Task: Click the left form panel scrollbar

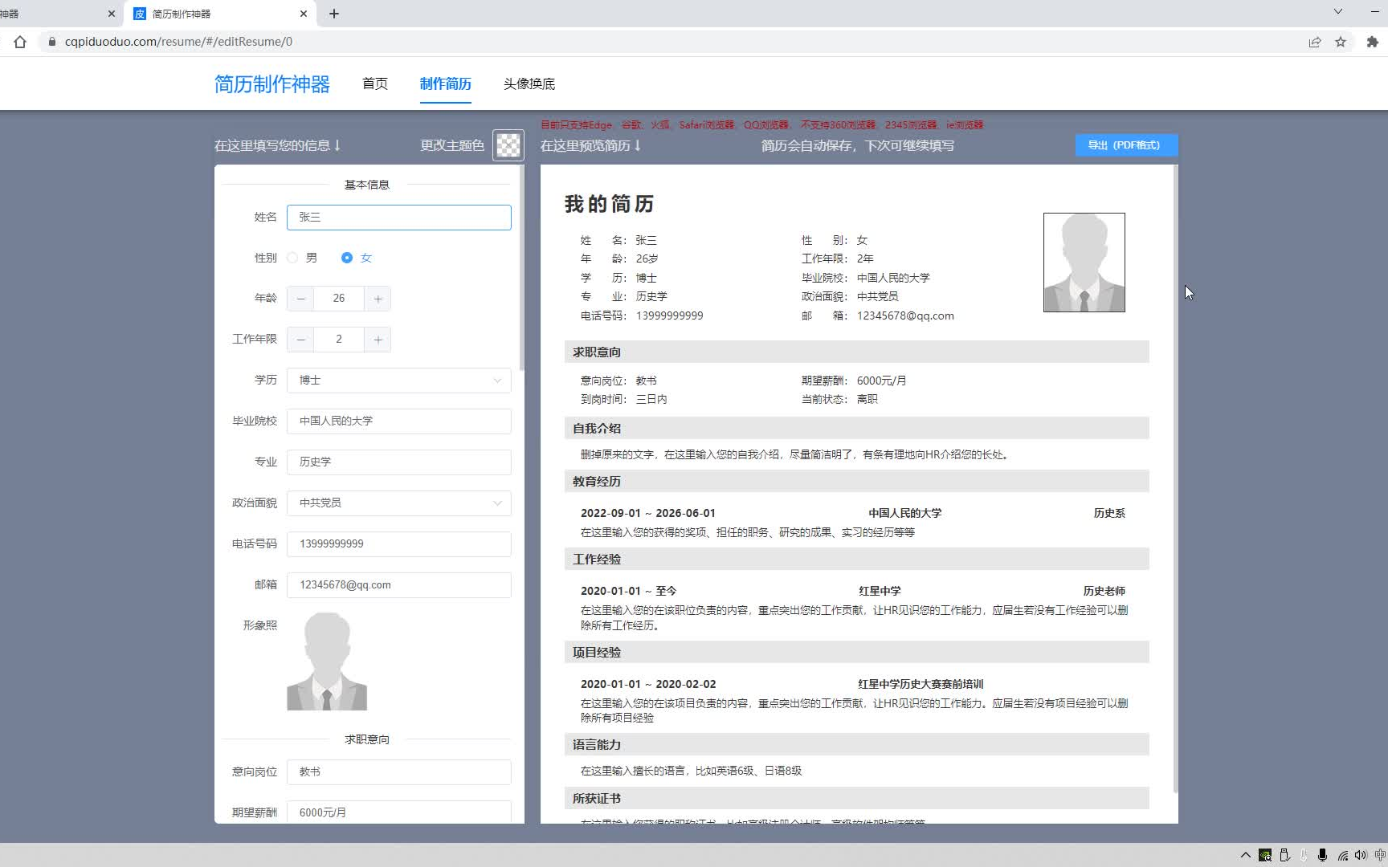Action: point(522,268)
